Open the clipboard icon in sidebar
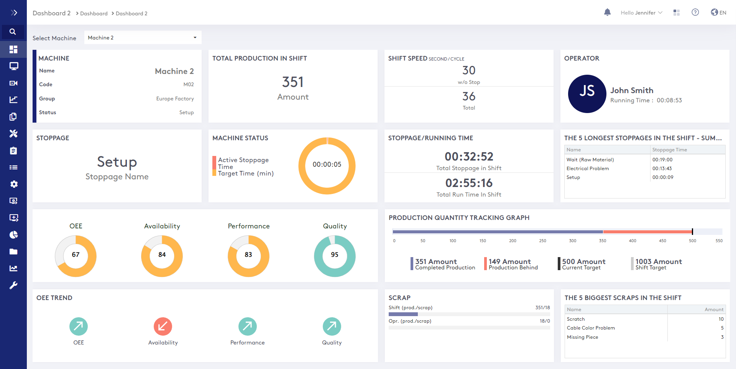Image resolution: width=736 pixels, height=369 pixels. tap(13, 151)
